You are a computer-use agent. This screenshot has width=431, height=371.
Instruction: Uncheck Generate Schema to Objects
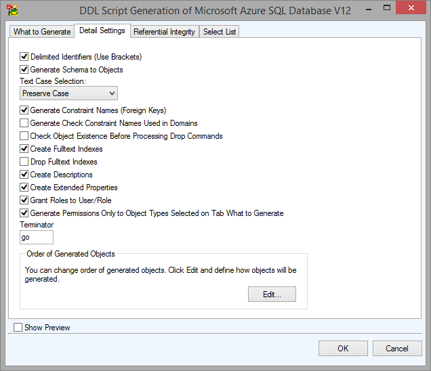point(24,70)
